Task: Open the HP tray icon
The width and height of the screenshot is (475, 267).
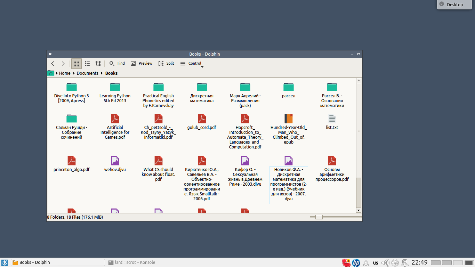Action: click(x=356, y=263)
